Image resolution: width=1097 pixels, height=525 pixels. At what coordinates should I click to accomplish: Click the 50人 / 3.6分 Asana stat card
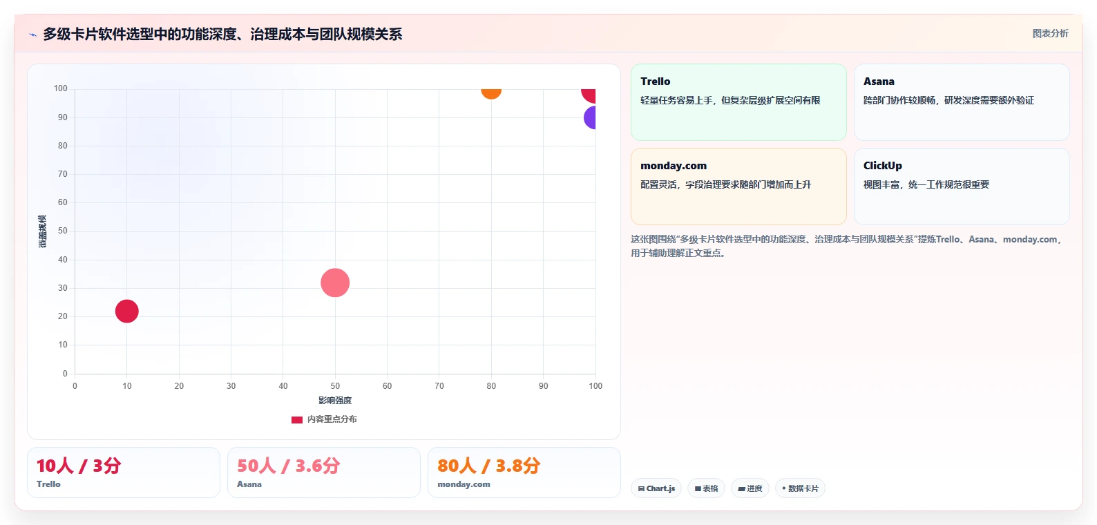tap(324, 472)
